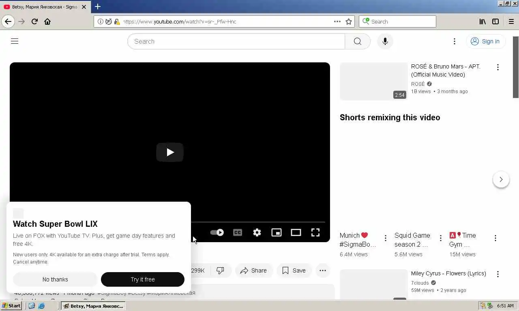Image resolution: width=519 pixels, height=311 pixels.
Task: Play the video with center play button
Action: (x=170, y=152)
